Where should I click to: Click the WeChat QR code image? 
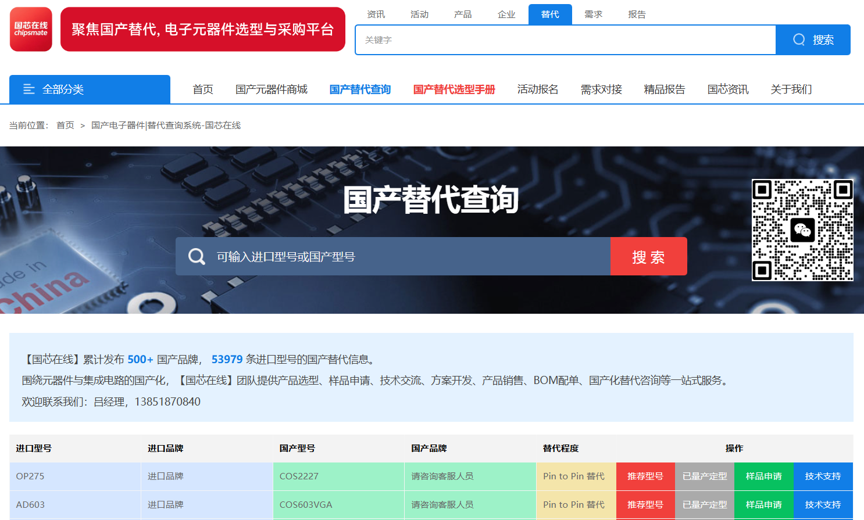click(x=802, y=230)
